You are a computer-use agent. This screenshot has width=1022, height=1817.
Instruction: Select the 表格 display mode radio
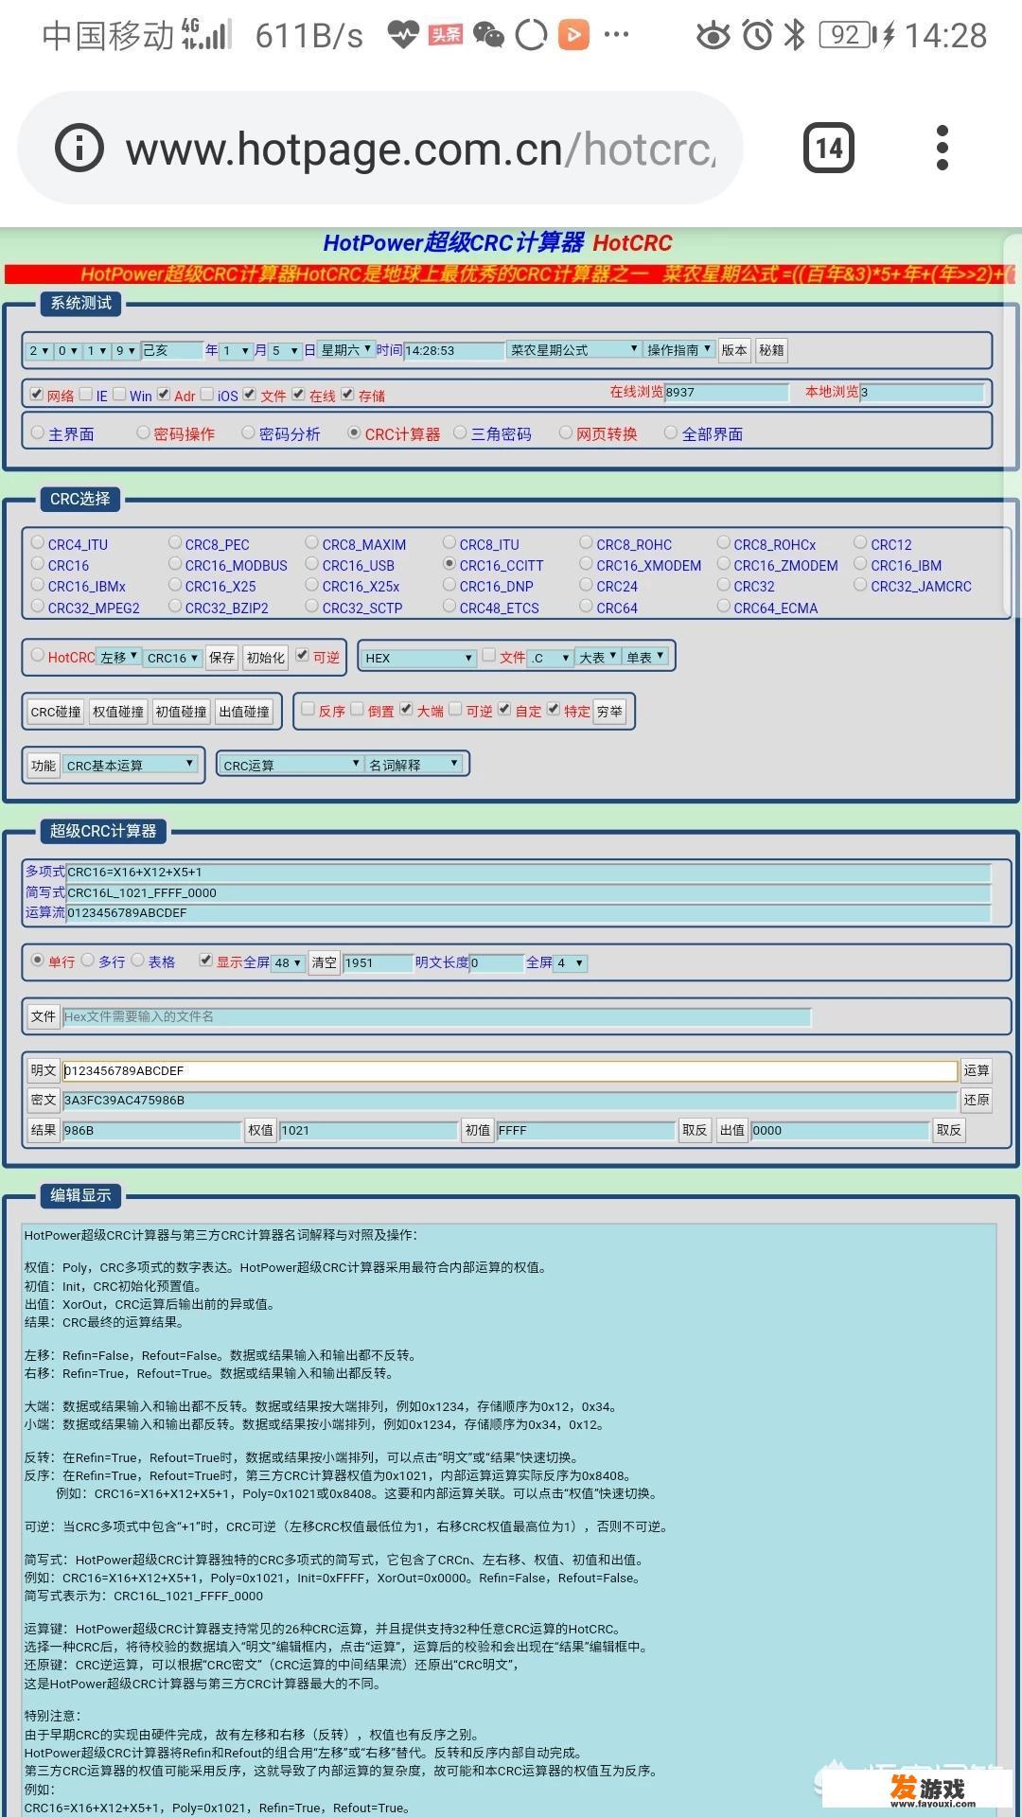[138, 960]
